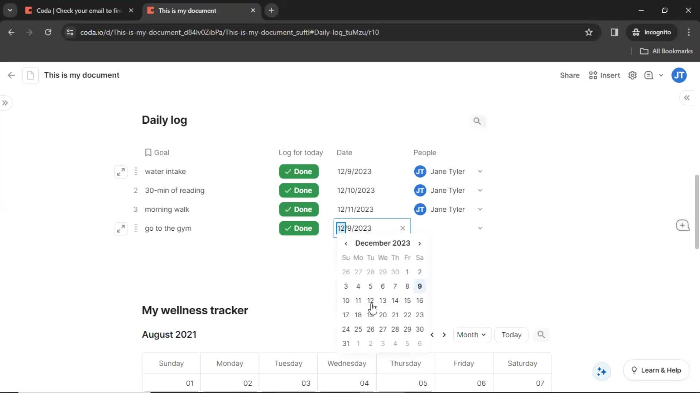
Task: Jump to Today in wellness calendar
Action: click(x=511, y=335)
